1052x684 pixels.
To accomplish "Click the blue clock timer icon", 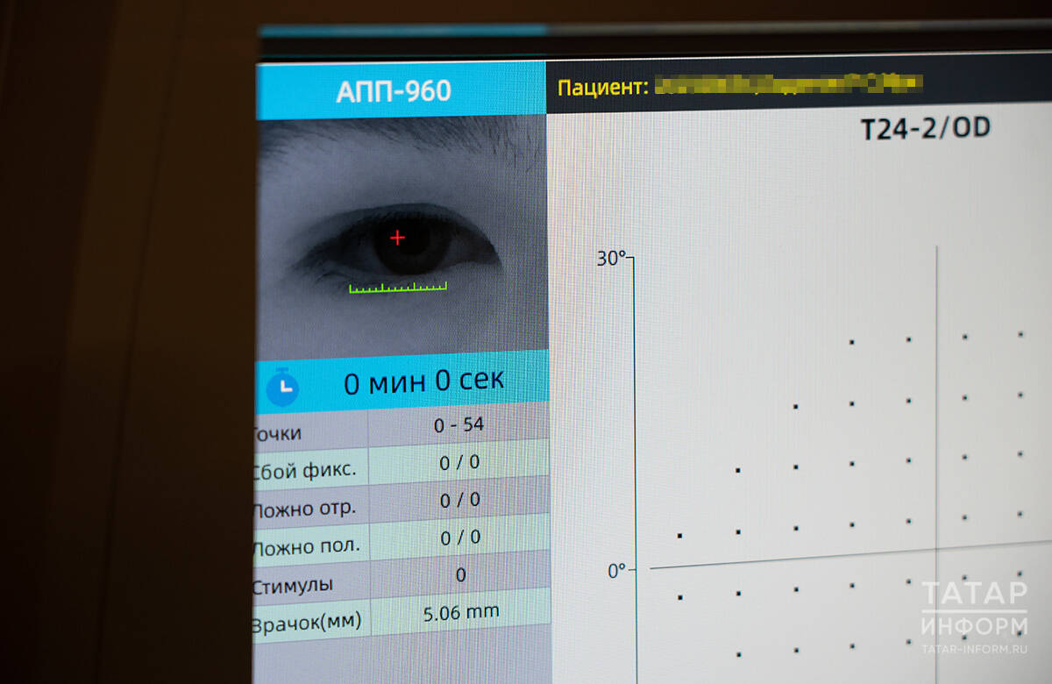I will point(282,386).
